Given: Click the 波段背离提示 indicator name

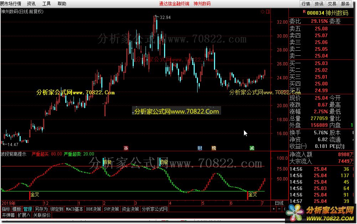Looking at the screenshot, I should tap(14, 154).
